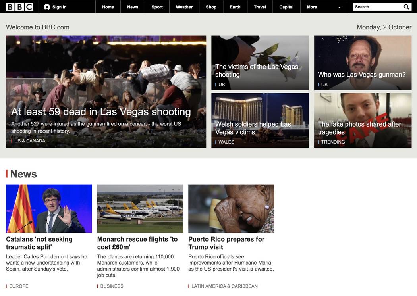Click the Sign in user icon

(47, 7)
